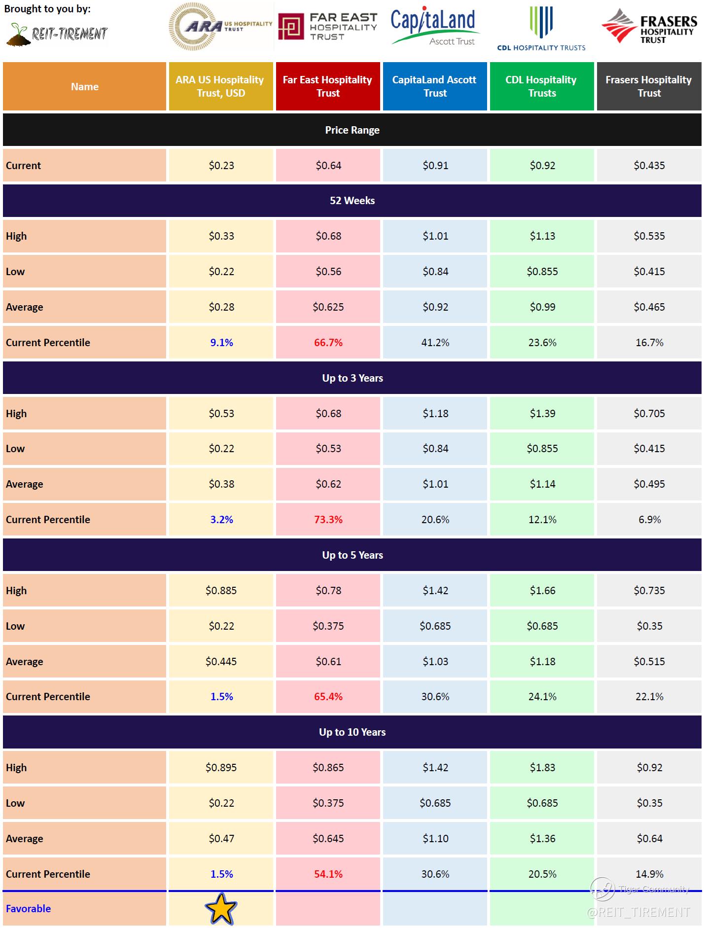
Task: Click the ARA US Hospitality Trust logo
Action: (x=220, y=27)
